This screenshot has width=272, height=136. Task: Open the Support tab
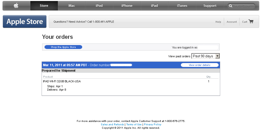coord(210,6)
